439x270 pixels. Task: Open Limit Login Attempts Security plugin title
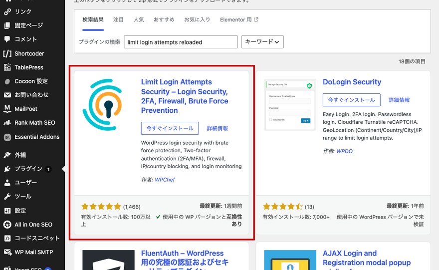pos(185,96)
